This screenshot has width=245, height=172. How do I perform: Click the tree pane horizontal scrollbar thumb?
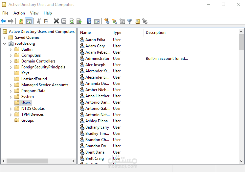[x=27, y=161]
